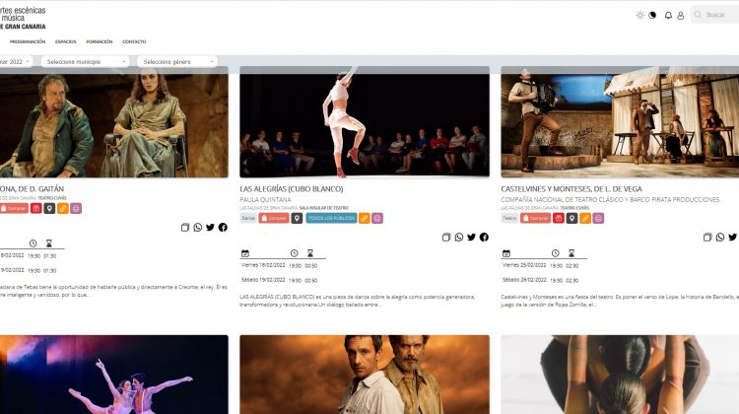Open the Formación menu item

click(100, 41)
